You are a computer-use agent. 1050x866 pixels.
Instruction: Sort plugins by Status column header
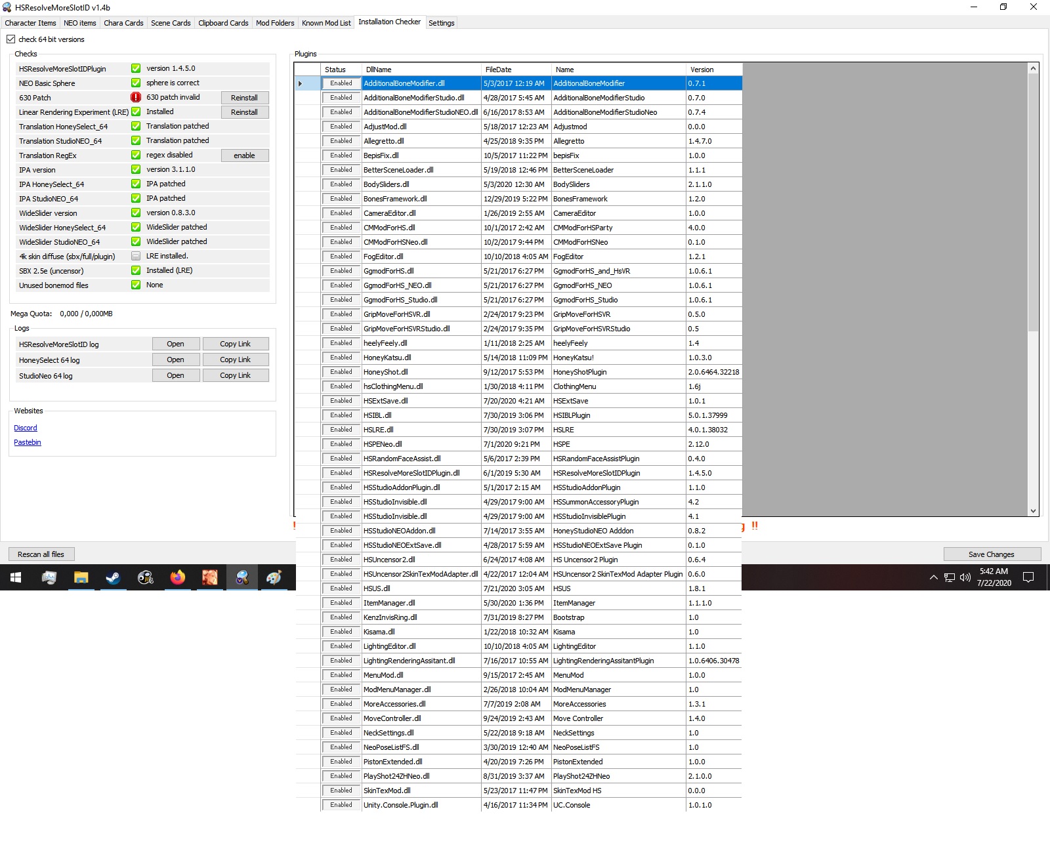click(341, 70)
